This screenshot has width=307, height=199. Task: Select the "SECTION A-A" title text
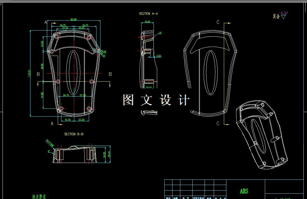click(148, 13)
